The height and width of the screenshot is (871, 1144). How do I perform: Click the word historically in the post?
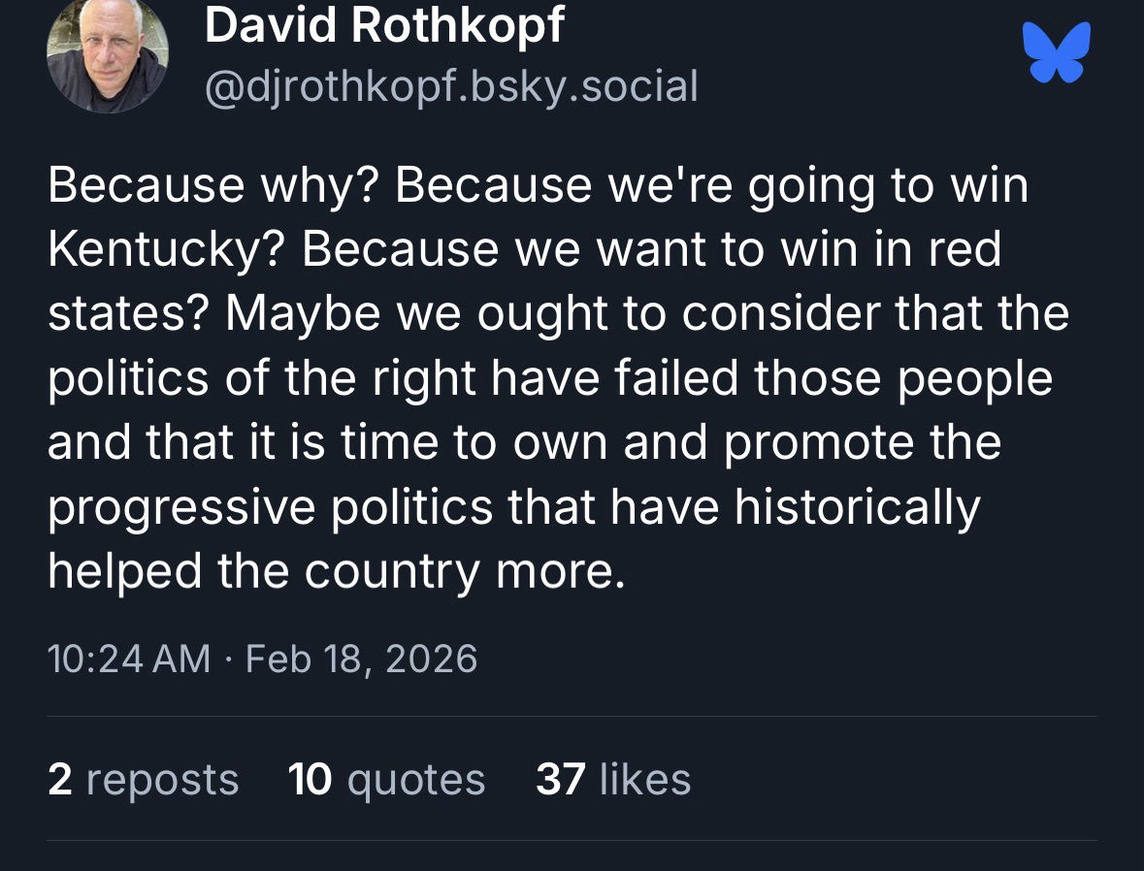[x=857, y=505]
